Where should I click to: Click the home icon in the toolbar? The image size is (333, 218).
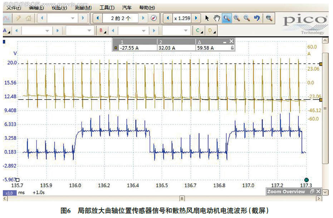(x=29, y=18)
